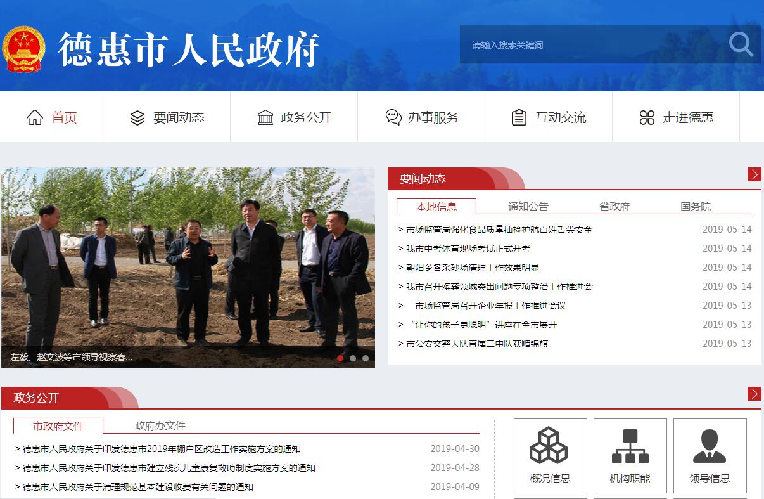Click the building icon beside 政务公开
The width and height of the screenshot is (764, 499).
click(x=265, y=118)
